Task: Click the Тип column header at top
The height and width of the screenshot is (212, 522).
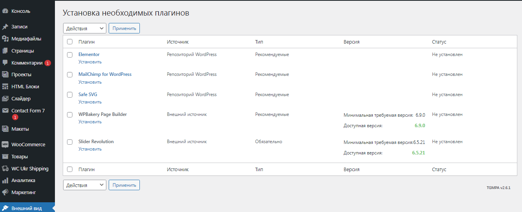Action: pos(259,42)
